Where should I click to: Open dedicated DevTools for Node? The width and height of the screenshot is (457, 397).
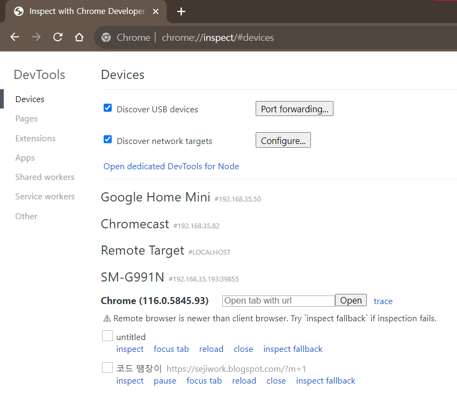tap(171, 166)
